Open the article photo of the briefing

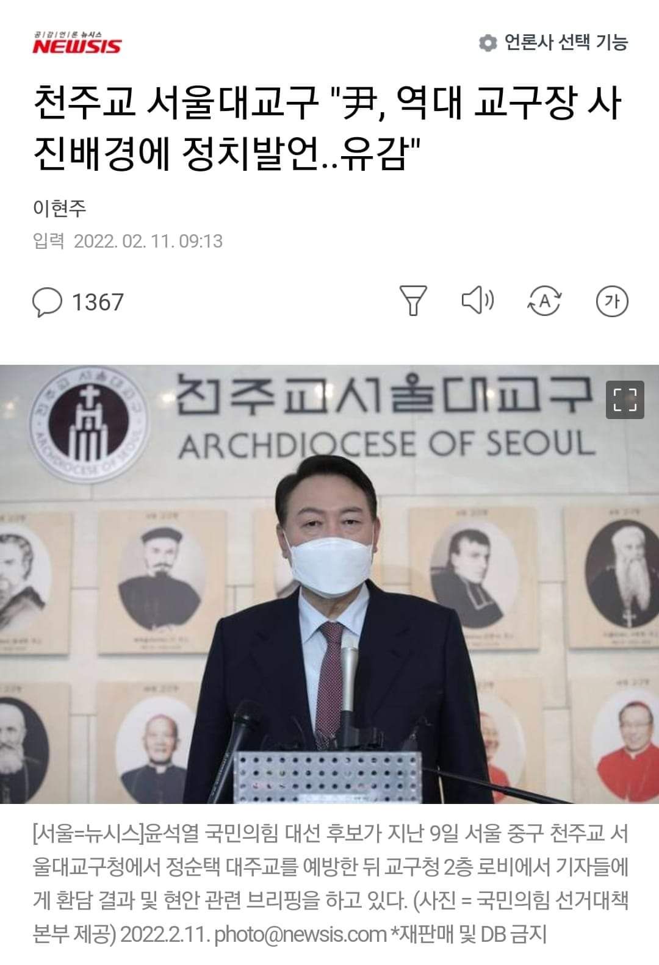[x=329, y=584]
